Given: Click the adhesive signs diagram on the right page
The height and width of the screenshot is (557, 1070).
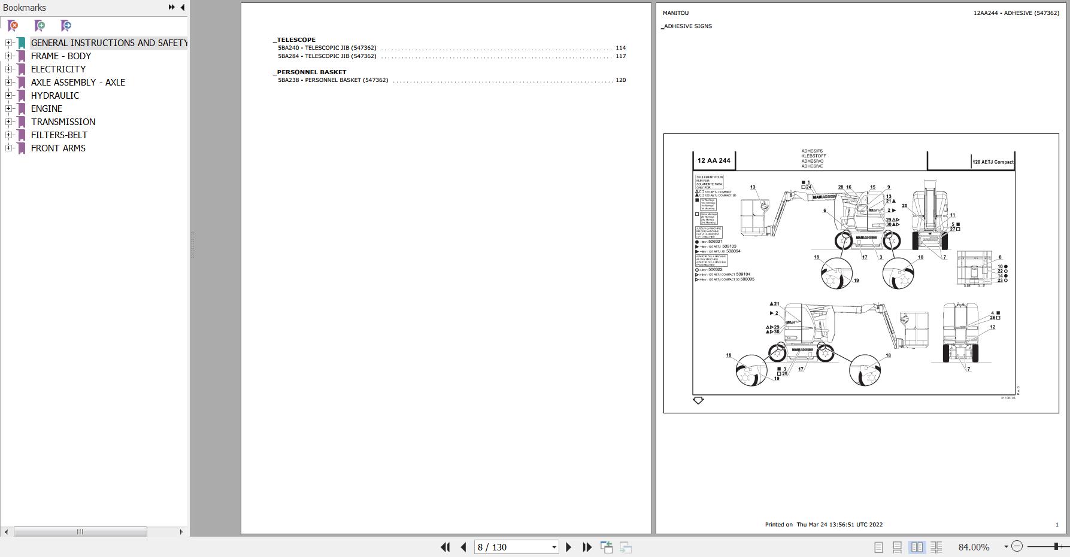Looking at the screenshot, I should pos(861,273).
